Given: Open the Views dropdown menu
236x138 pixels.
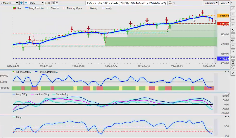Looking at the screenshot, I should point(225,3).
